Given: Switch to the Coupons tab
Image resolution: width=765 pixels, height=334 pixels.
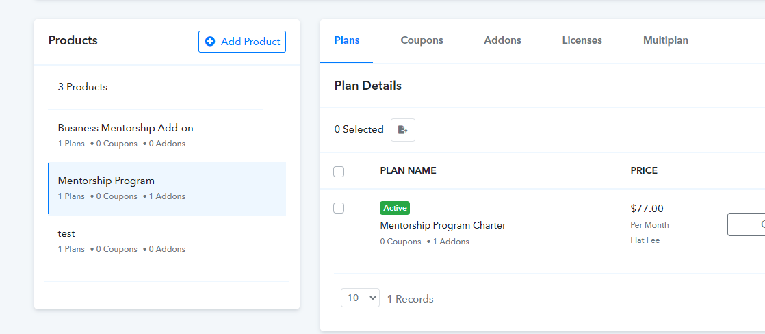Looking at the screenshot, I should point(422,40).
